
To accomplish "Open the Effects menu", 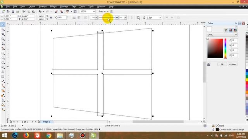I will [53, 7].
